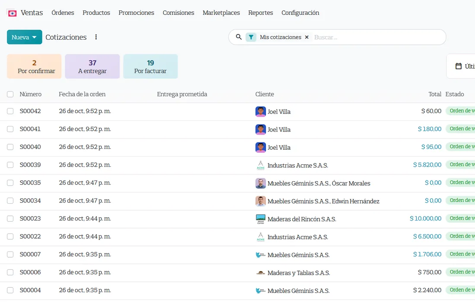Click Acme logo in S00022 row
The width and height of the screenshot is (475, 302).
pos(260,236)
